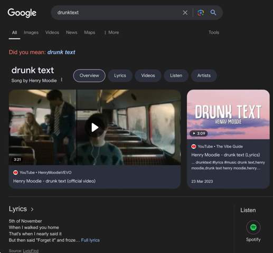273x253 pixels.
Task: Select the Lyrics chip
Action: [120, 75]
